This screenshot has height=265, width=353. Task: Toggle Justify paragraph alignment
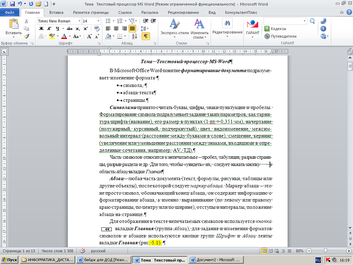(x=132, y=29)
